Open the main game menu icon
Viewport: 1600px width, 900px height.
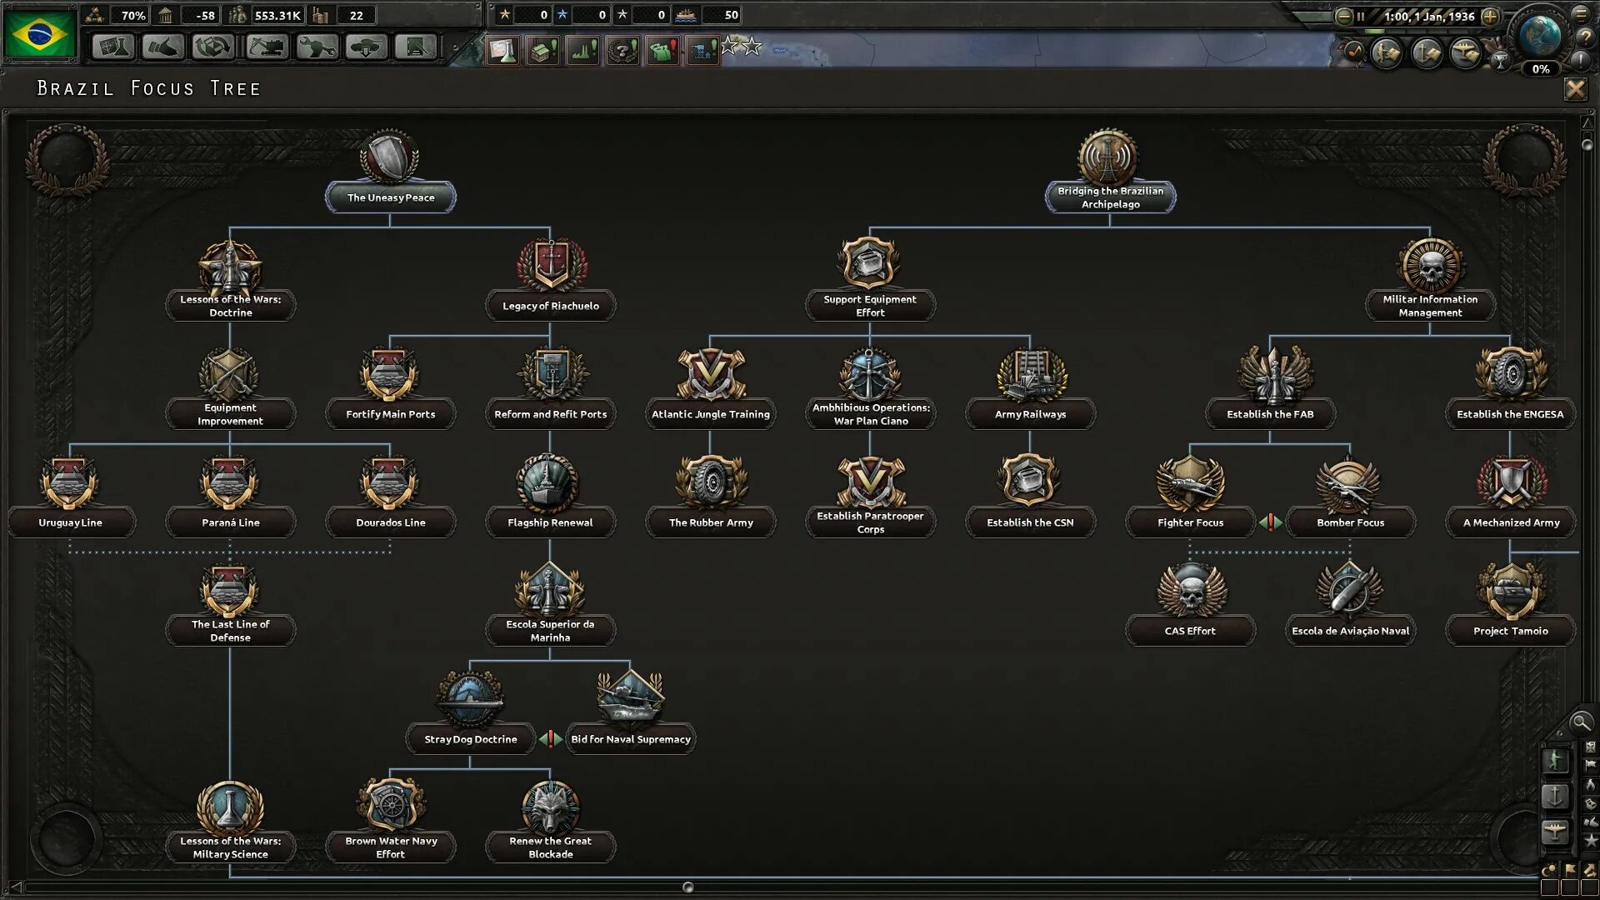pos(1580,12)
